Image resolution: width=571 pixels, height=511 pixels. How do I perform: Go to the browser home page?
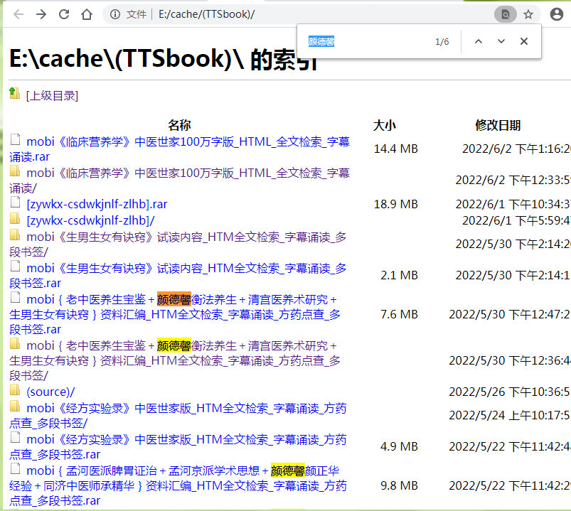point(87,14)
